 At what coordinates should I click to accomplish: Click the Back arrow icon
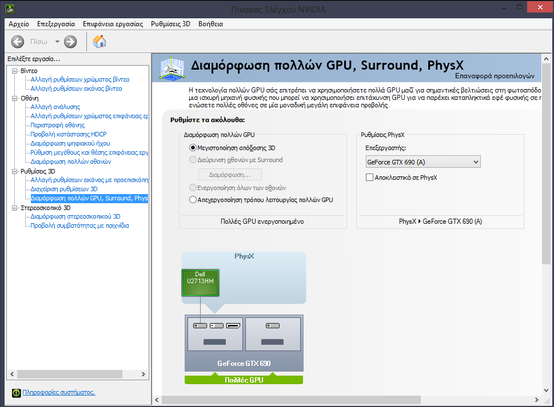[x=18, y=42]
